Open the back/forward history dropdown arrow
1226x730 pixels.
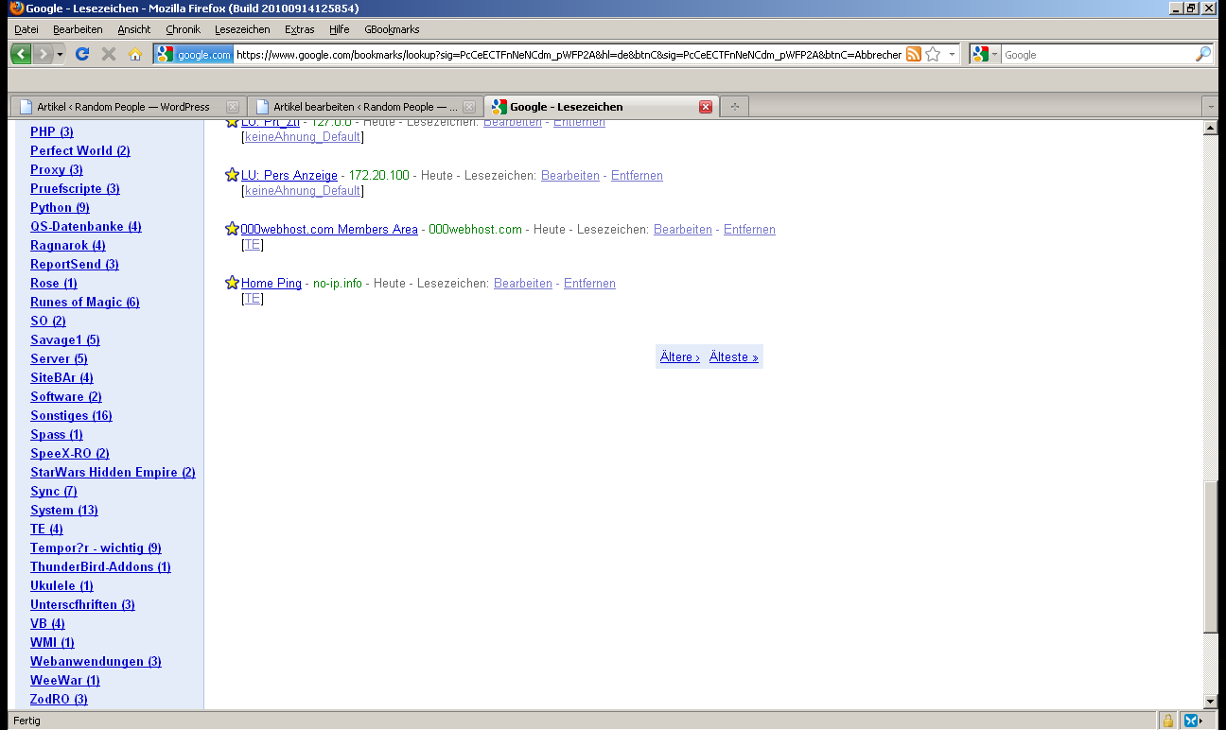61,54
